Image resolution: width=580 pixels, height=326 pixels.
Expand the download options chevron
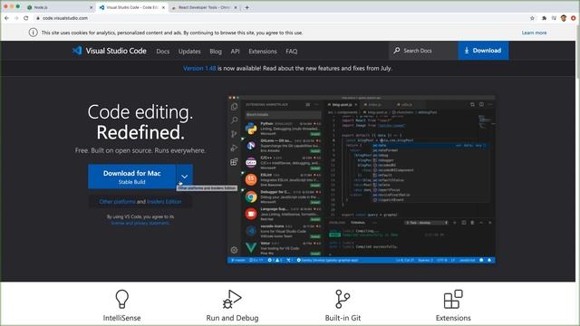click(x=184, y=177)
